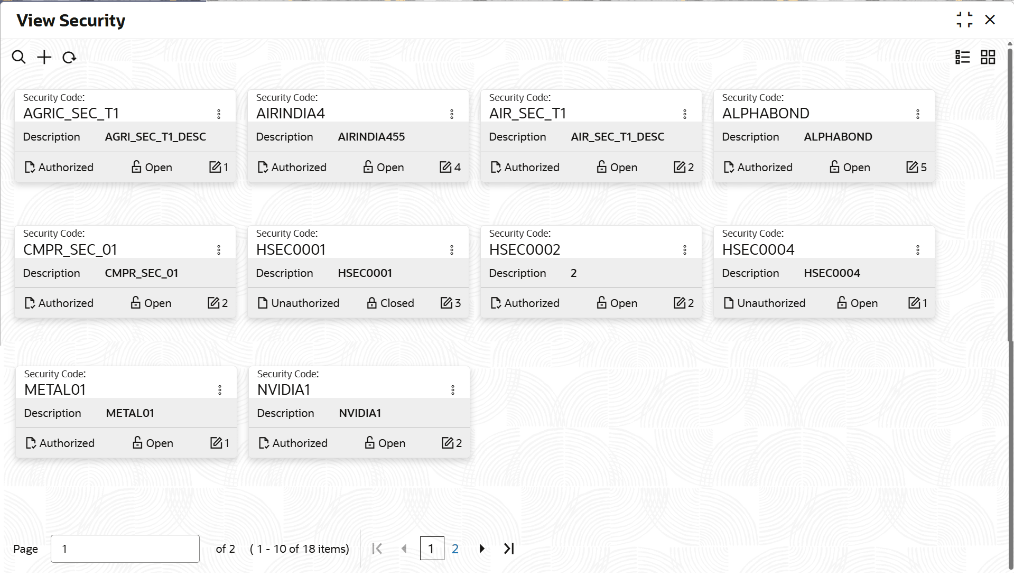Open the search magnifier icon
1014x576 pixels.
[19, 57]
